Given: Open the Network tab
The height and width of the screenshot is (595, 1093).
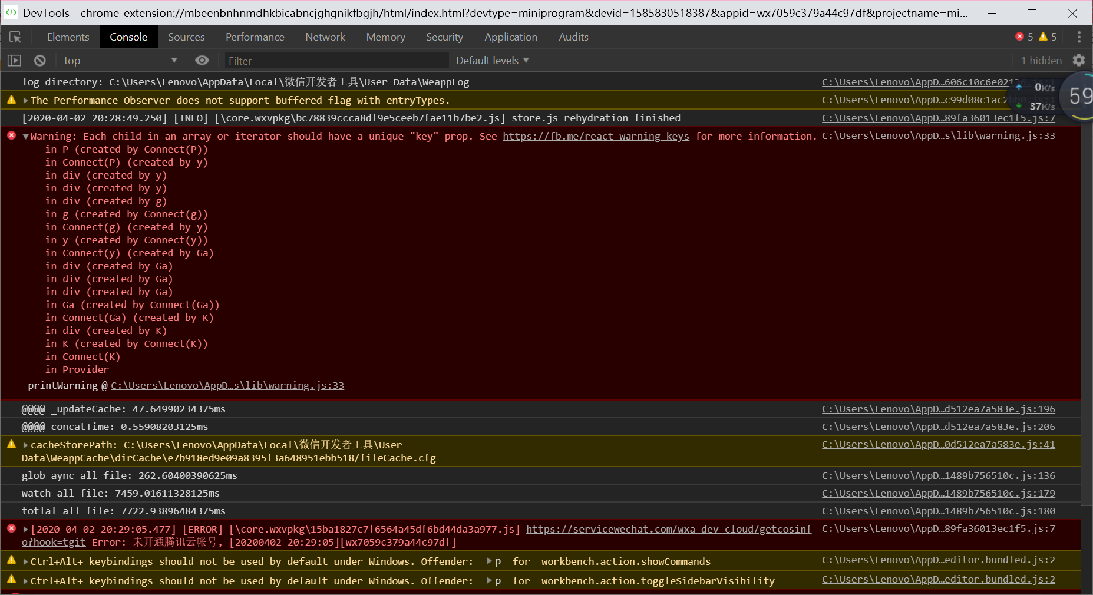Looking at the screenshot, I should (325, 37).
